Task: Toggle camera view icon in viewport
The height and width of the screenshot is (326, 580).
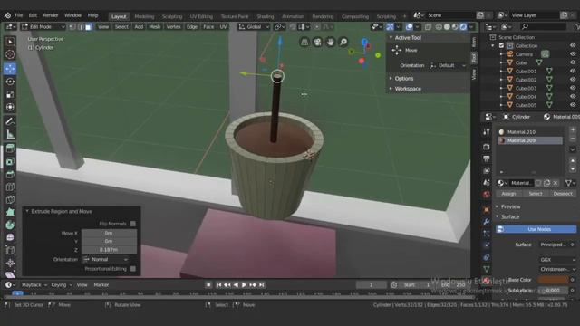Action: pyautogui.click(x=317, y=42)
